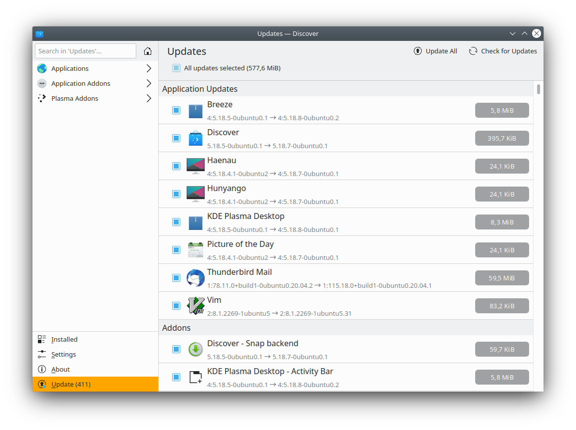Screen dimensions: 576x430
Task: Uncheck the Discover update
Action: 176,138
